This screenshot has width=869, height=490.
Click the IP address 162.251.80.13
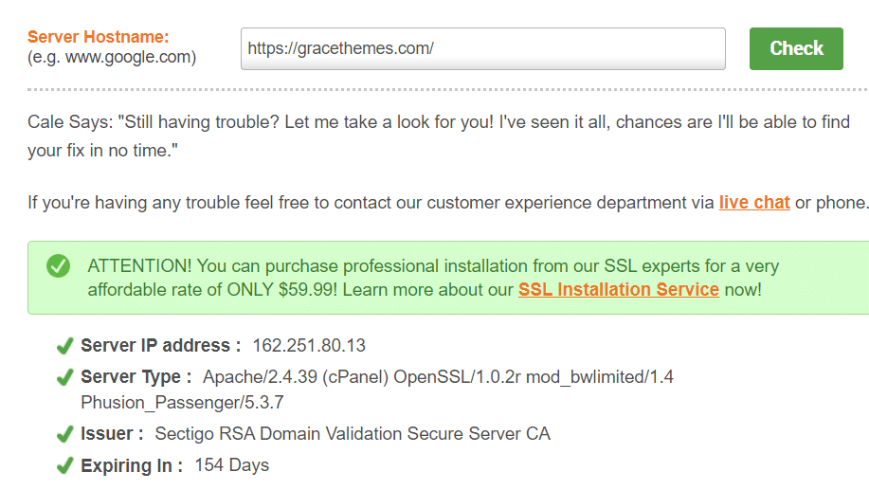pos(309,346)
